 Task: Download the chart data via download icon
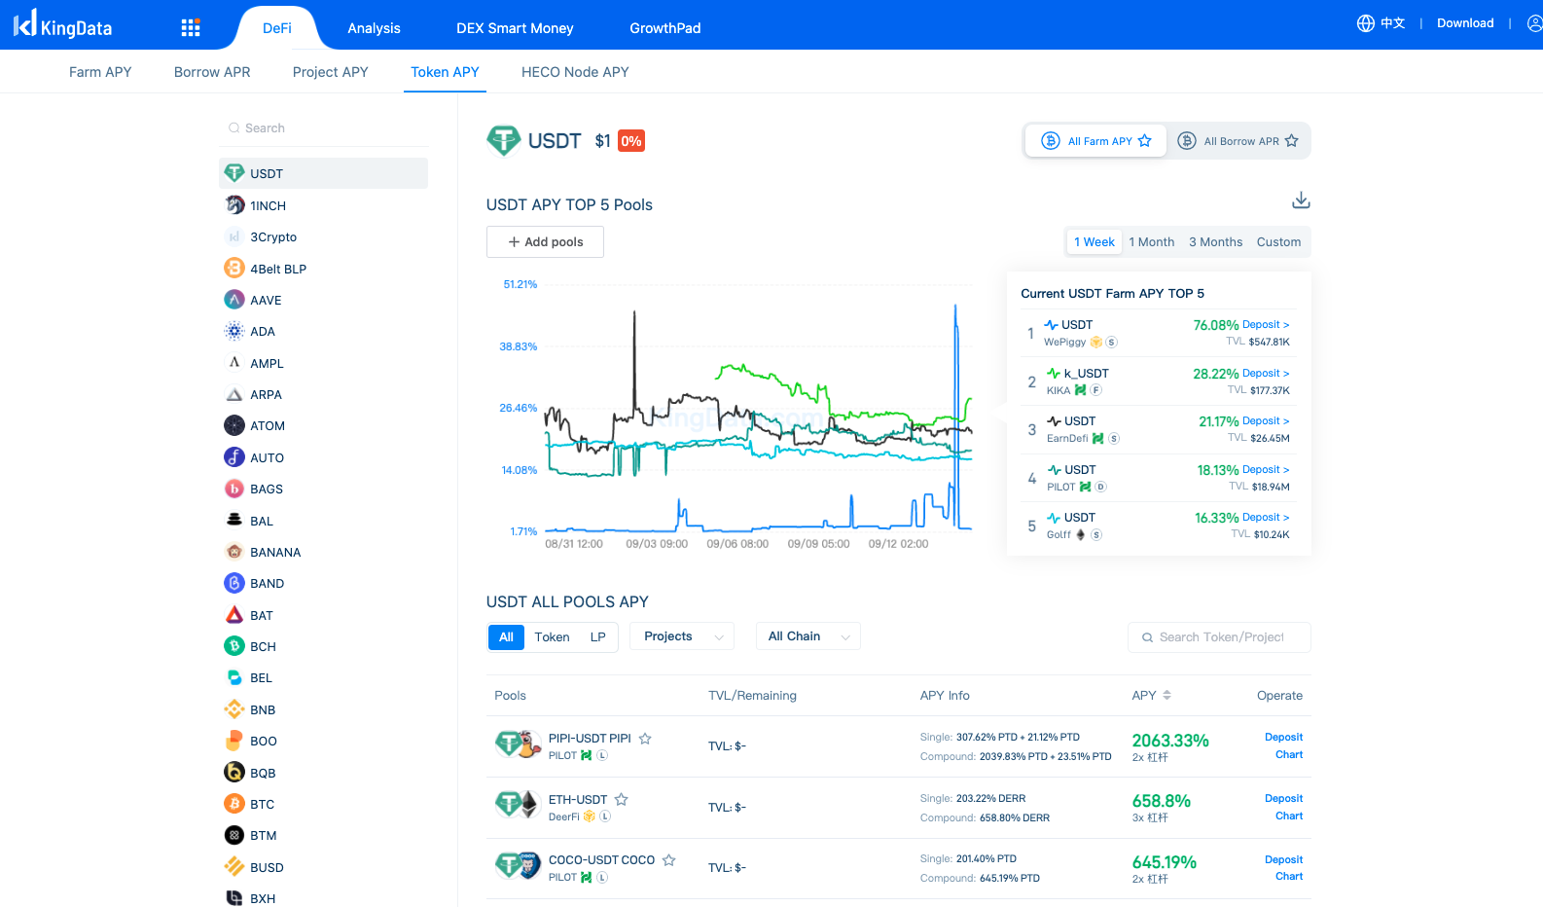1301,200
